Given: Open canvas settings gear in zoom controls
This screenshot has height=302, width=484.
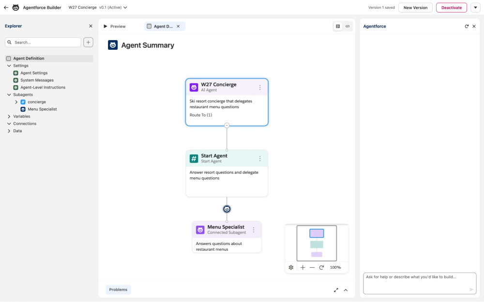Looking at the screenshot, I should tap(291, 268).
